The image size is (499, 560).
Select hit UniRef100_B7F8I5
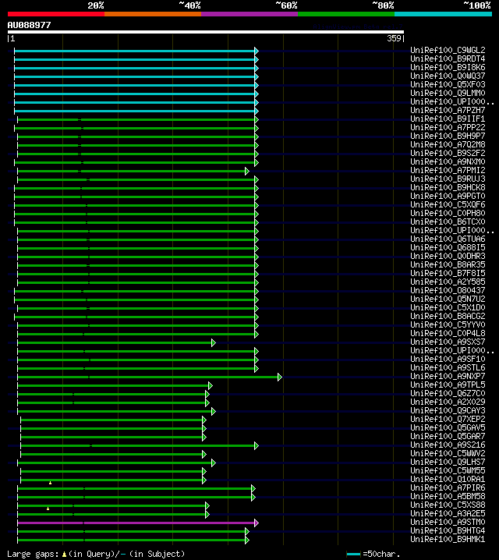[448, 273]
